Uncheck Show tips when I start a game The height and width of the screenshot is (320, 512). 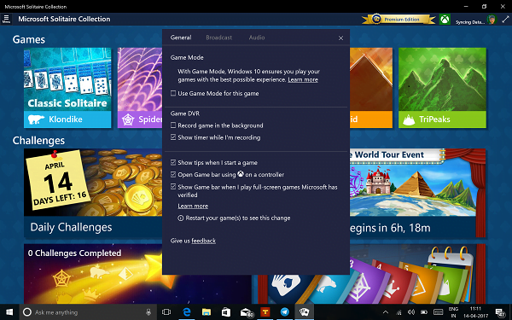pos(173,162)
